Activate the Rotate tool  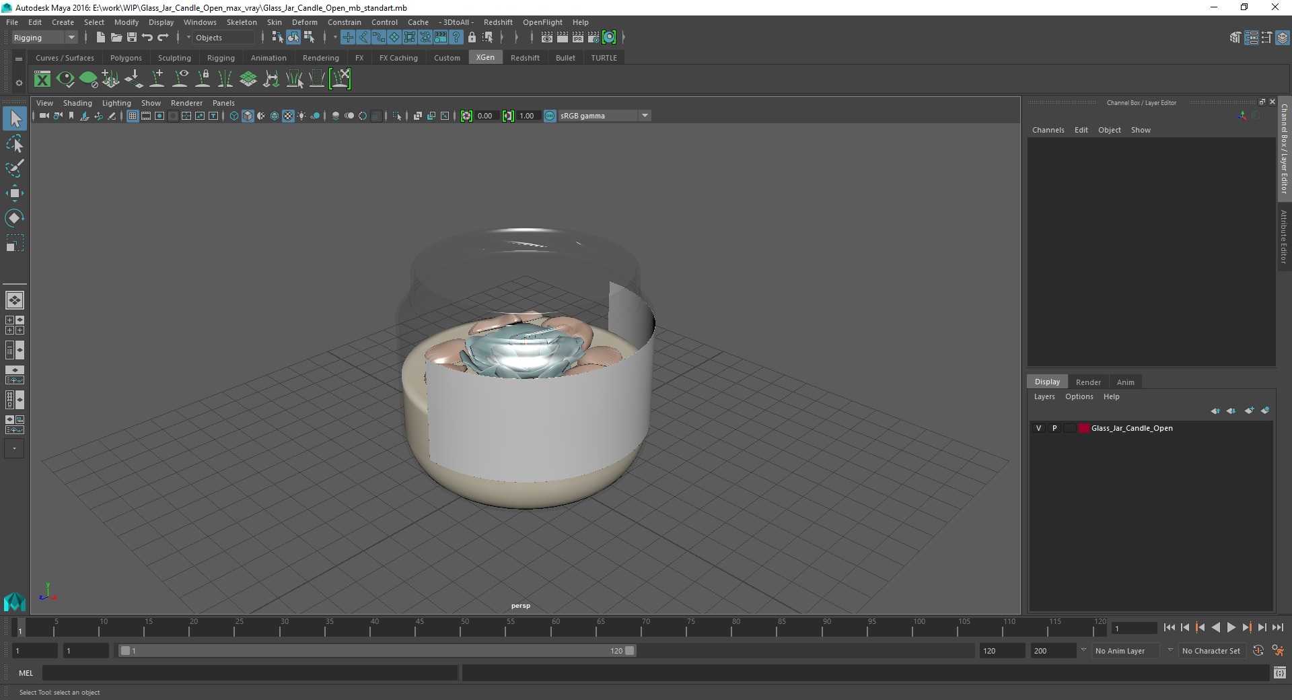coord(15,218)
